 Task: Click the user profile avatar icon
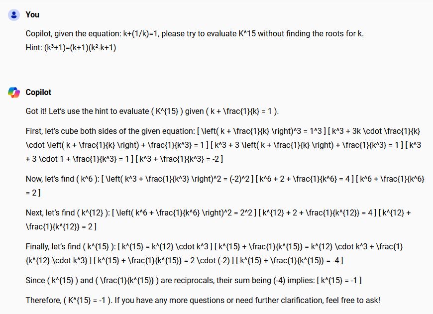(x=14, y=15)
